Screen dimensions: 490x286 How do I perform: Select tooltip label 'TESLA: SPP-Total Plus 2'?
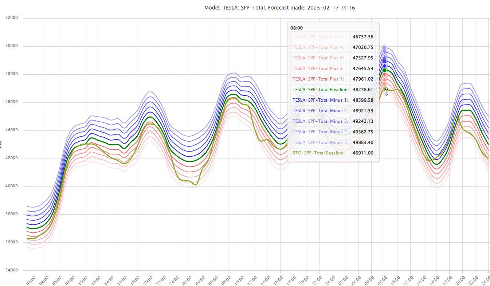[x=318, y=68]
